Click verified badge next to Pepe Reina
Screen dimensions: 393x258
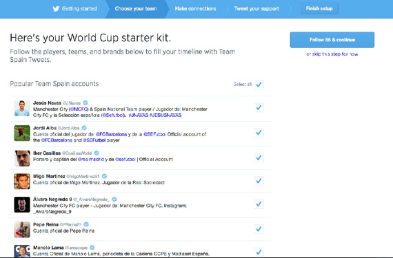(86, 224)
